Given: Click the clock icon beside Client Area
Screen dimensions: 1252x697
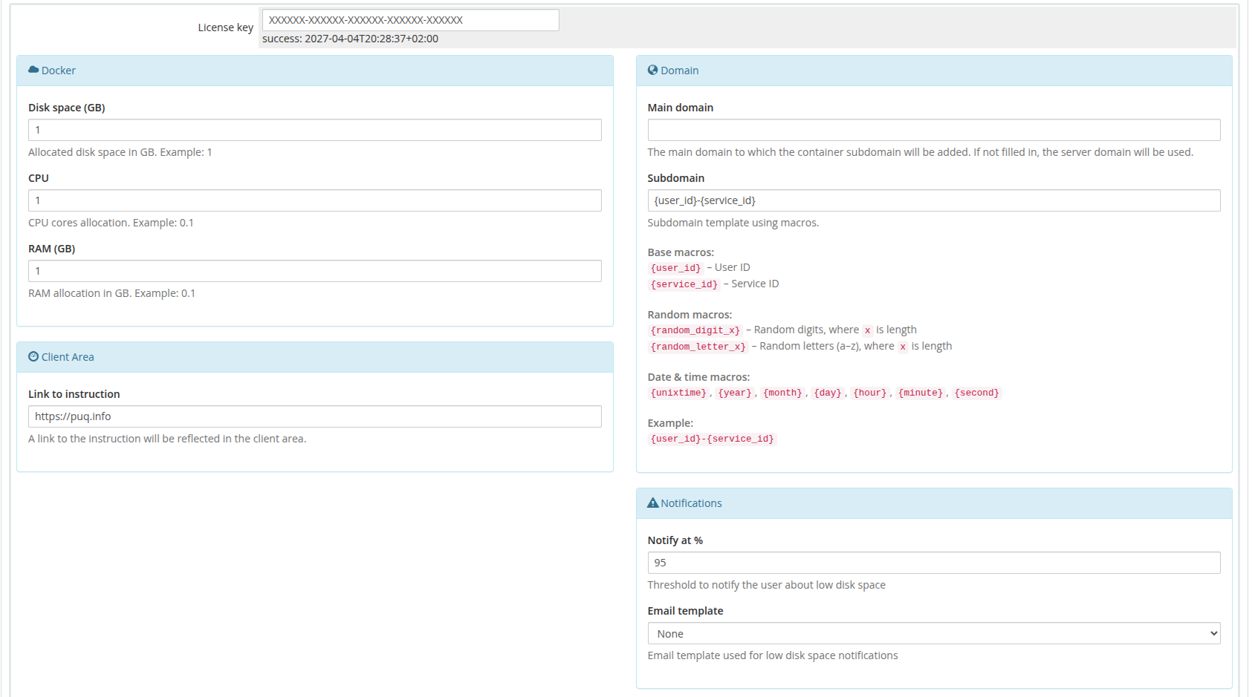Looking at the screenshot, I should (32, 356).
